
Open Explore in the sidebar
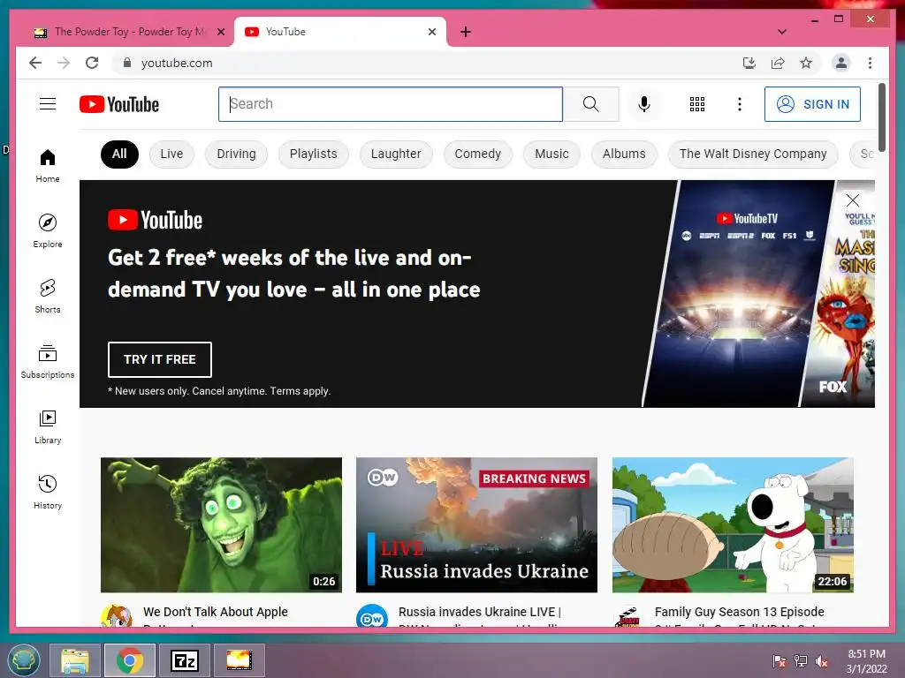point(48,230)
